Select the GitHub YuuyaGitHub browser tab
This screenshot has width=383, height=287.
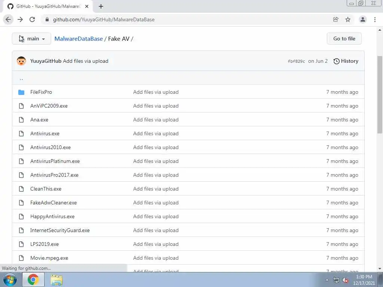coord(48,6)
